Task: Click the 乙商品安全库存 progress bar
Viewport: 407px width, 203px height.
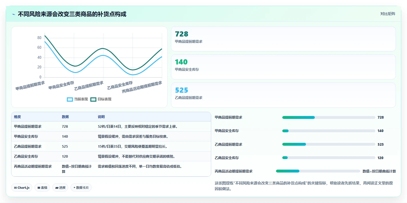Action: click(x=329, y=158)
